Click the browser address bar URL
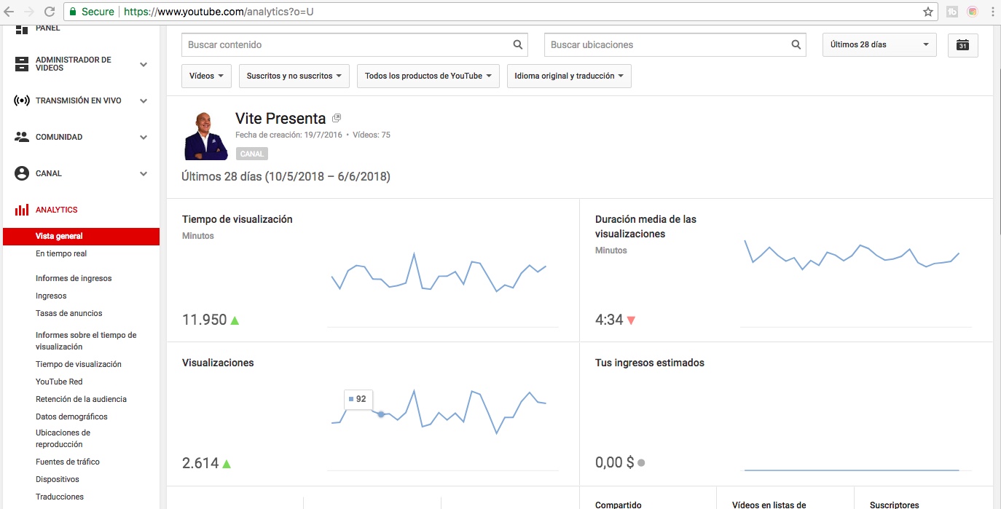This screenshot has height=509, width=1001. pos(219,12)
